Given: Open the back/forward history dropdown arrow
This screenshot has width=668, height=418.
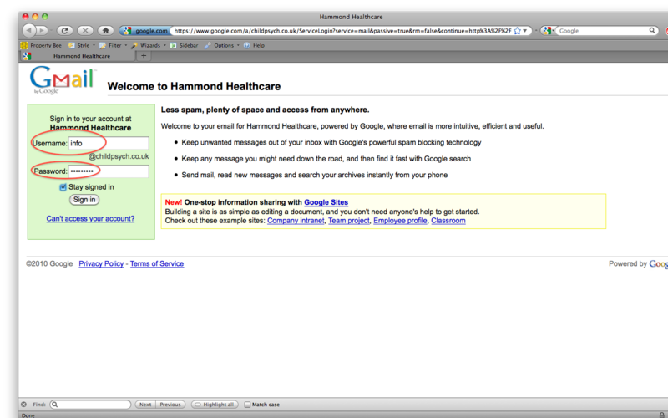Looking at the screenshot, I should pyautogui.click(x=51, y=31).
